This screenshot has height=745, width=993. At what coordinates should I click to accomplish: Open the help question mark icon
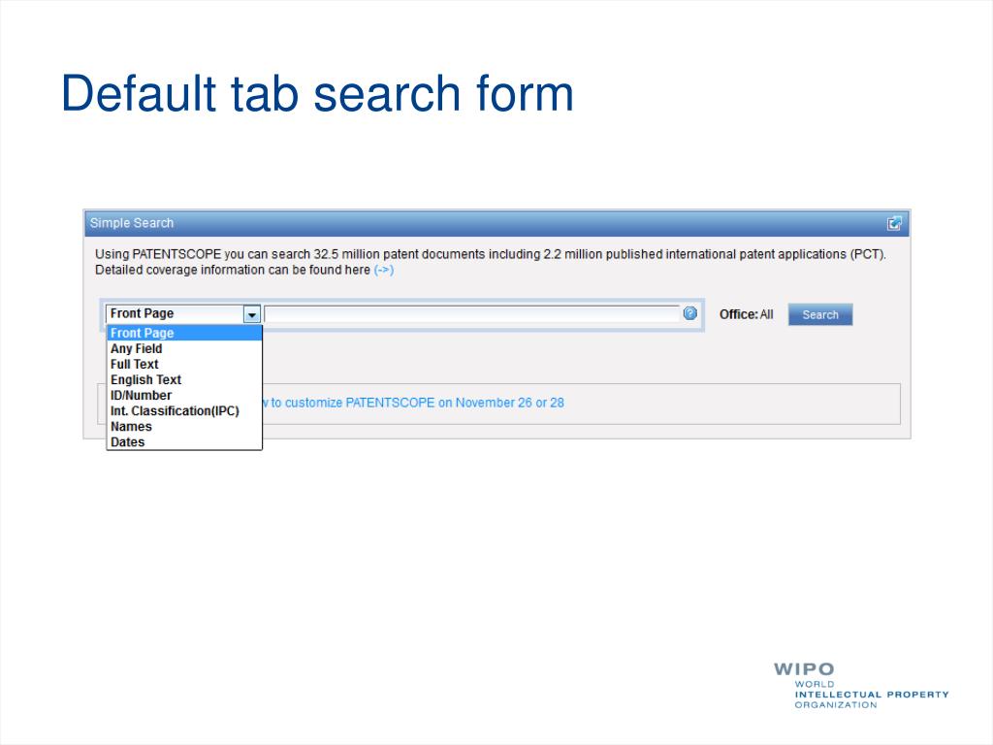690,313
